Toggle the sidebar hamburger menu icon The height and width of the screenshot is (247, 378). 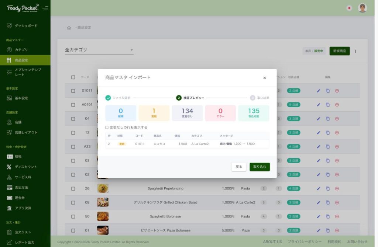(x=45, y=8)
